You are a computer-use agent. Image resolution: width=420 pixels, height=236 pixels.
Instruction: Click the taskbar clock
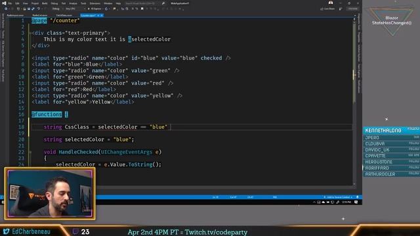[346, 203]
